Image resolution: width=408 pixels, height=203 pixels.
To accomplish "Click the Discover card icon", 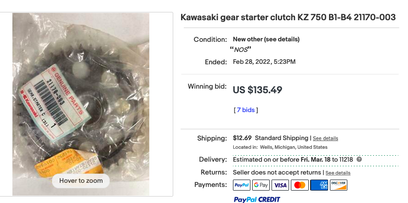I will click(x=339, y=185).
